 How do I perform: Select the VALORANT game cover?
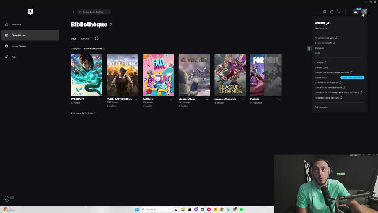click(87, 75)
